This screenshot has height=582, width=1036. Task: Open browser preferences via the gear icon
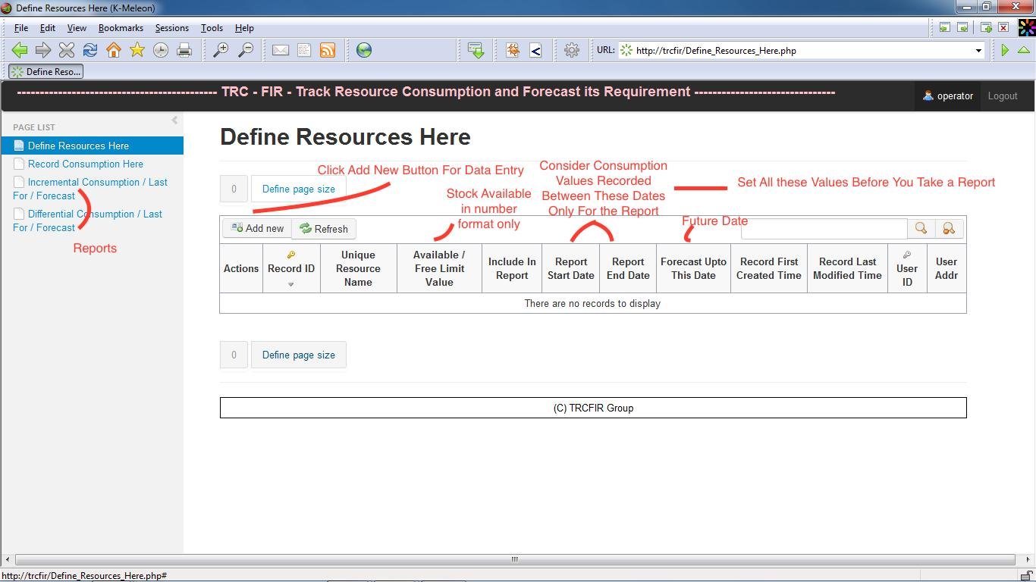click(571, 50)
